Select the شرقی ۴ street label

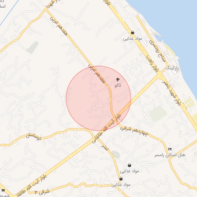click(42, 192)
